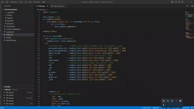Open Explorer views and more actions ellipsis
This screenshot has width=194, height=109.
pos(31,6)
